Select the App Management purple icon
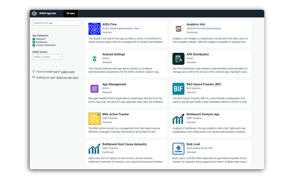294x188 pixels. 94,89
